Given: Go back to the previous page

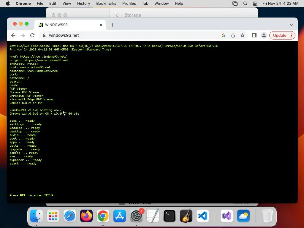Looking at the screenshot, I should pos(13,35).
